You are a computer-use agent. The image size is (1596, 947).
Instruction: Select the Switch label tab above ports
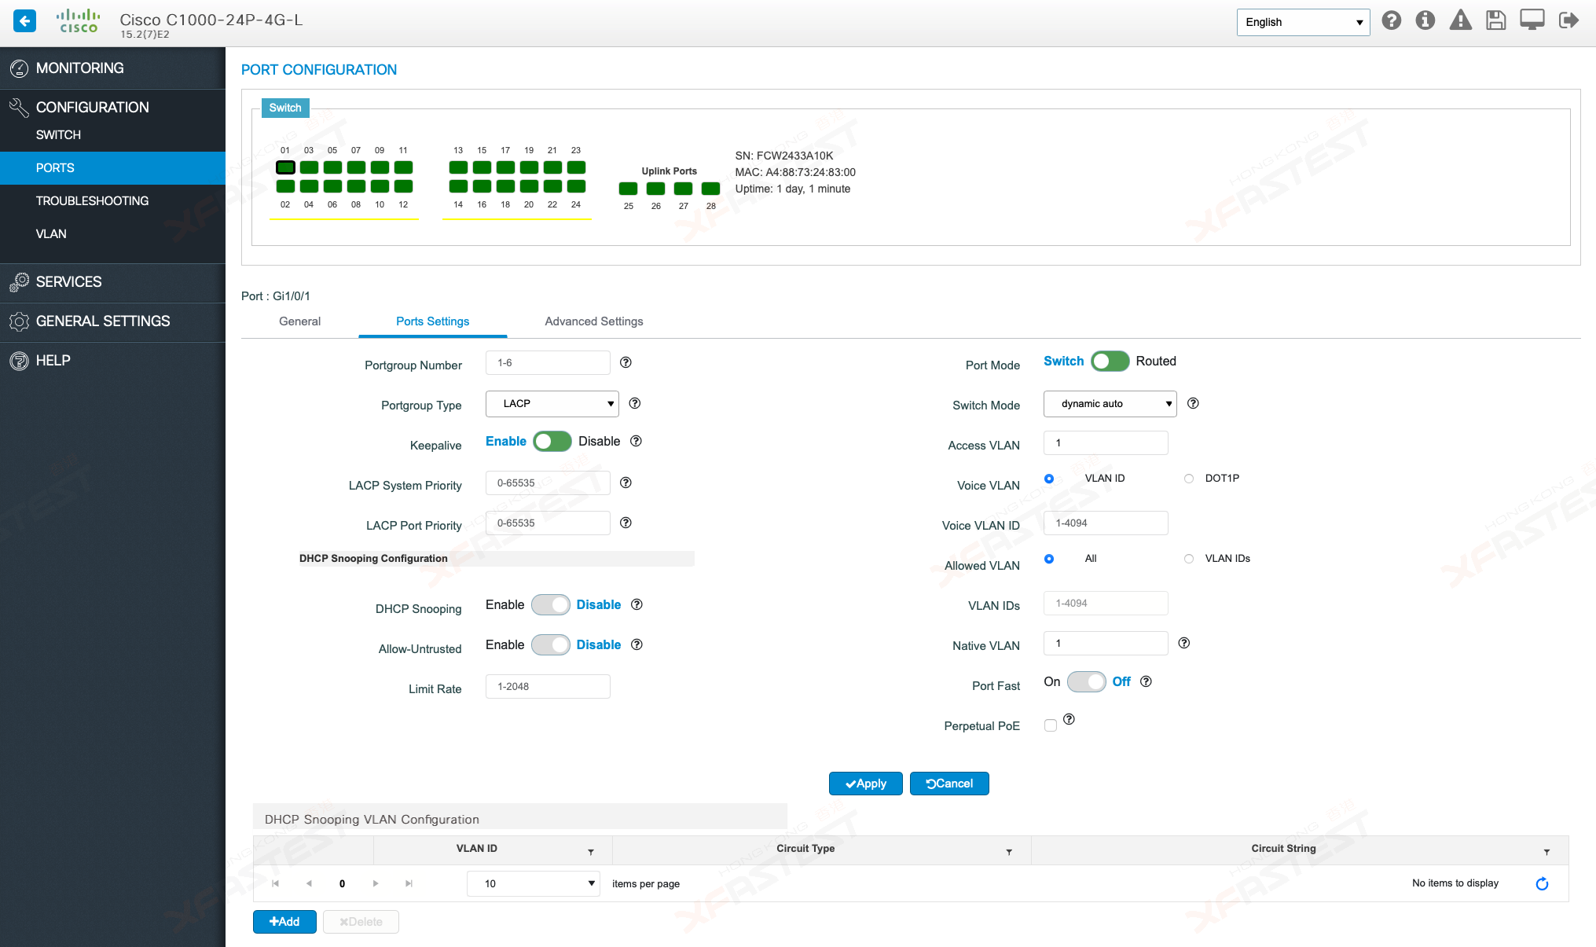click(x=285, y=108)
